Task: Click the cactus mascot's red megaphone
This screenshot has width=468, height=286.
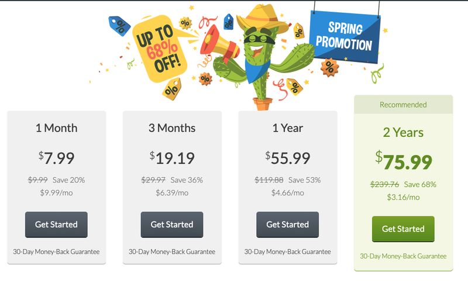Action: coord(219,43)
